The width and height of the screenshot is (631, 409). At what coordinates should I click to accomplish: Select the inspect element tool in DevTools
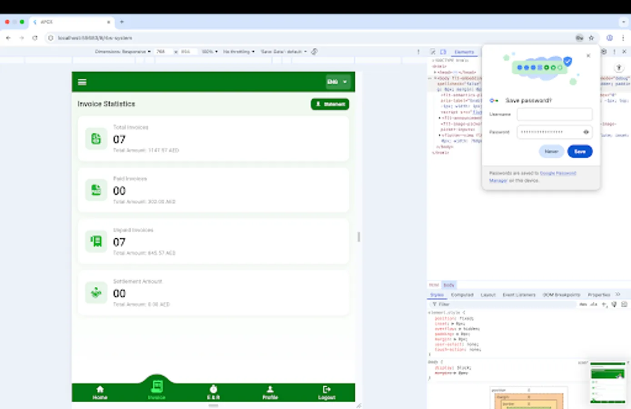click(433, 52)
